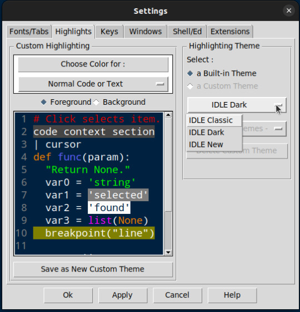
Task: Select the Shell/Ed tab
Action: click(x=187, y=32)
